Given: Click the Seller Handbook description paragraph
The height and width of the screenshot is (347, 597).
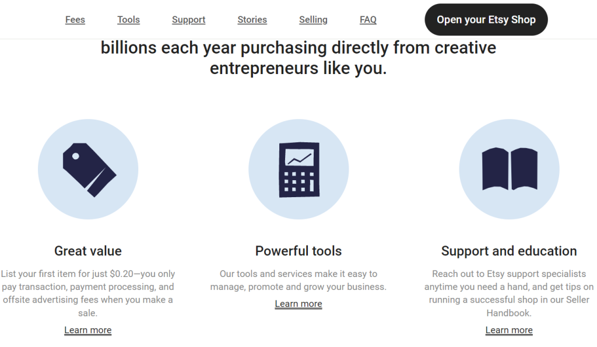Looking at the screenshot, I should click(509, 293).
